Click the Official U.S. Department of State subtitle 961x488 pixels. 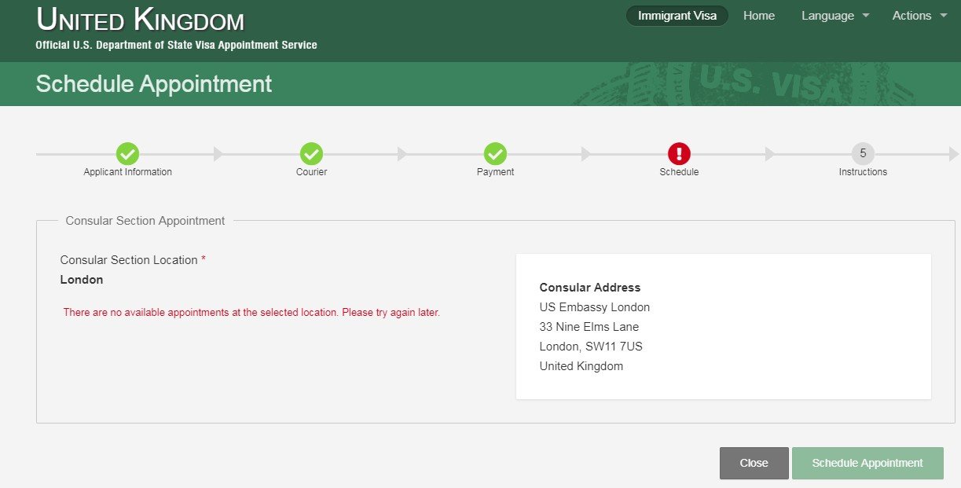[x=177, y=46]
